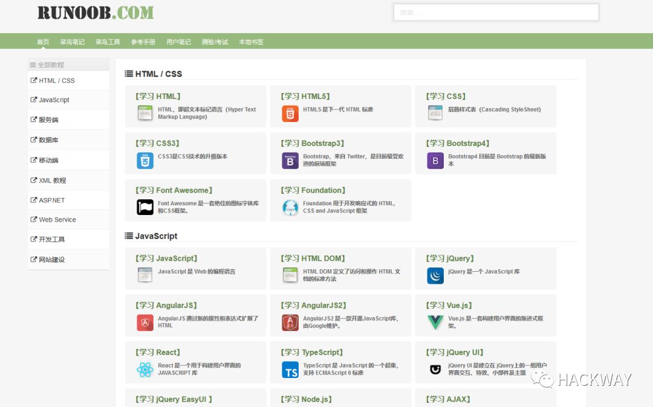Click the list icon next to JavaScript heading
This screenshot has width=653, height=407.
click(x=129, y=236)
